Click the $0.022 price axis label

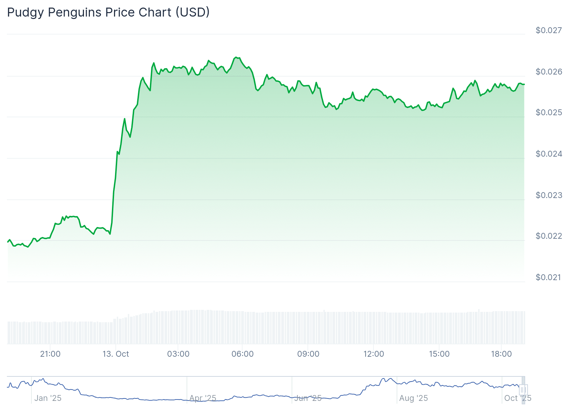point(549,236)
